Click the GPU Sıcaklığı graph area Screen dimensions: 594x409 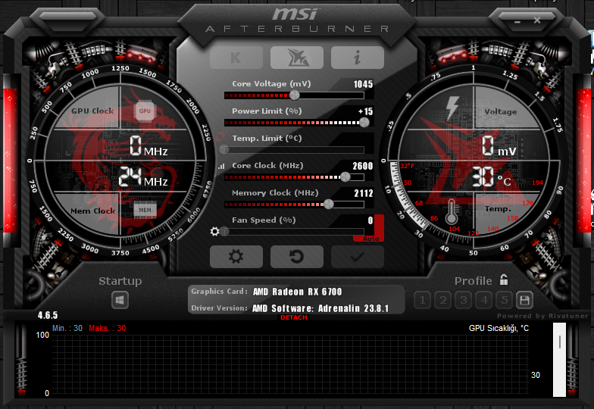pyautogui.click(x=289, y=365)
